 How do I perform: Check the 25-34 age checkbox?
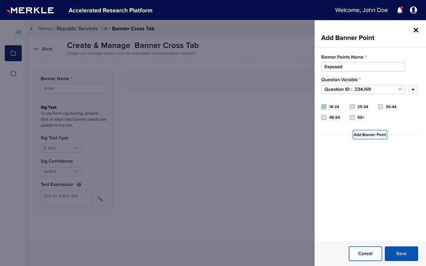[352, 106]
